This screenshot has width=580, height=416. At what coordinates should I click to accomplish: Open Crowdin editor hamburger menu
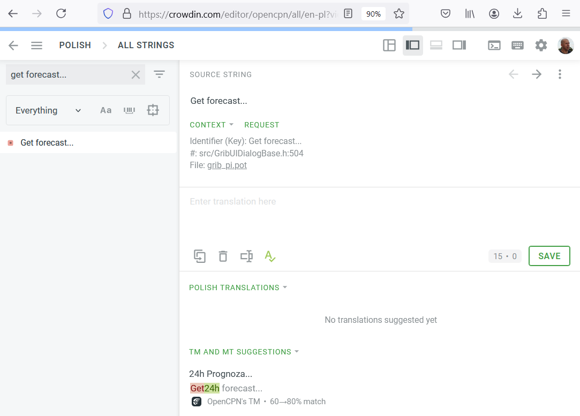pos(36,46)
